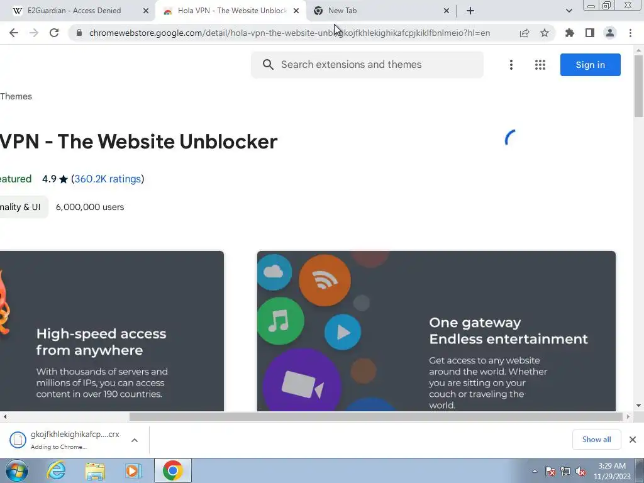View site information lock icon

[79, 33]
